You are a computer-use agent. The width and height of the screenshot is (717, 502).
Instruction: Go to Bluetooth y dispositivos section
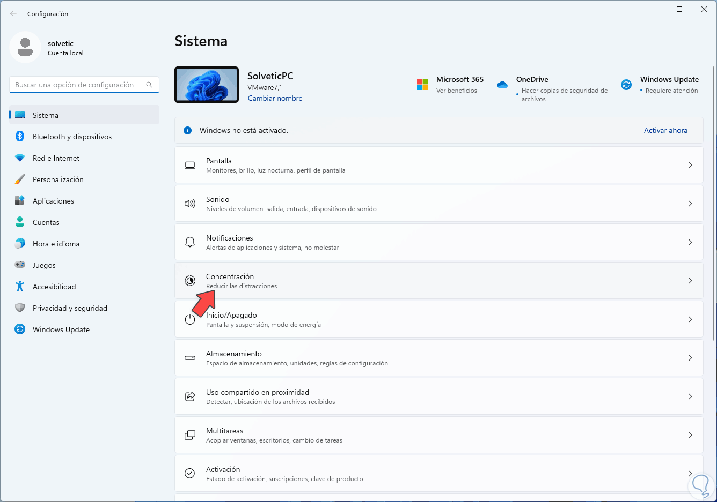tap(84, 137)
